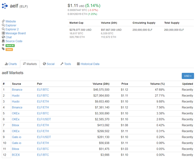Click the $1.11 USD price heading
Image resolution: width=196 pixels, height=159 pixels.
tap(76, 6)
